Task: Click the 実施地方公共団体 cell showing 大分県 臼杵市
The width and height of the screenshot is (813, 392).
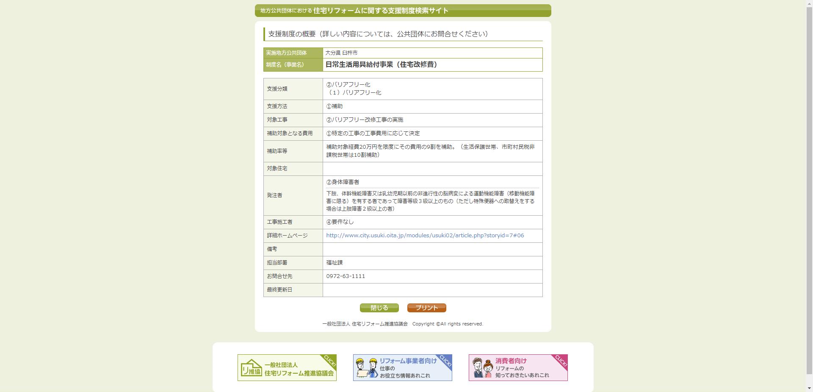Action: (342, 53)
